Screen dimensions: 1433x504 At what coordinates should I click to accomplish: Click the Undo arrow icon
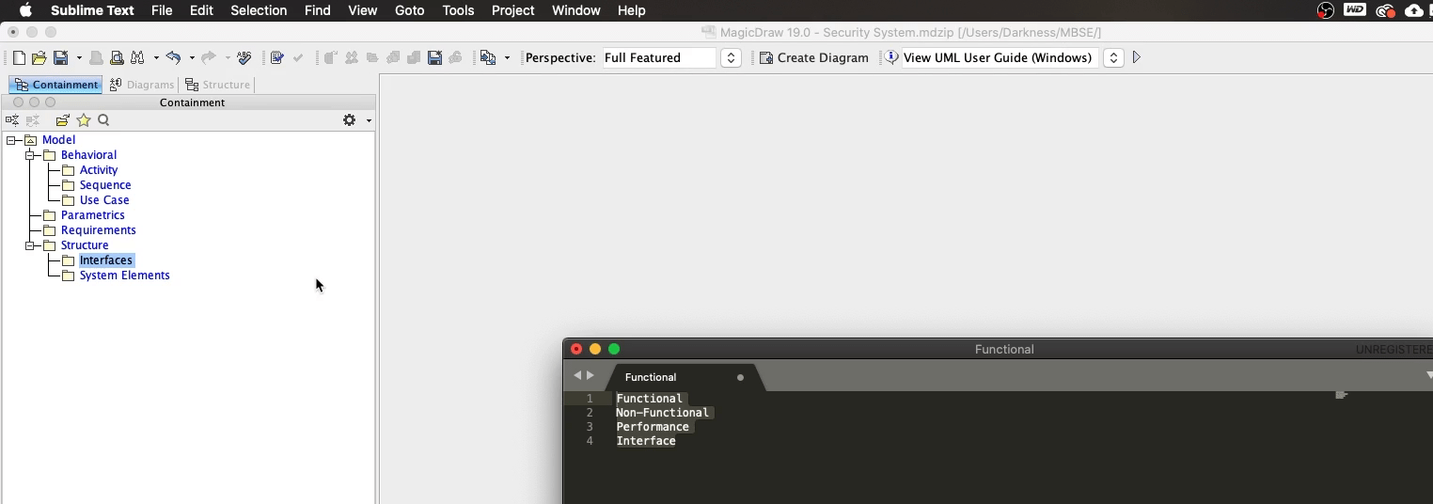[x=173, y=58]
